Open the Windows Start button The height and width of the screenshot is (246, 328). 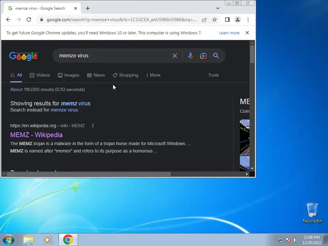(9, 240)
